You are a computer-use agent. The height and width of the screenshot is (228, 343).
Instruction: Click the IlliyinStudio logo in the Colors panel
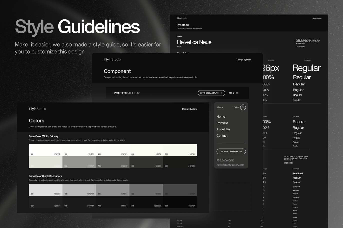[x=37, y=109]
